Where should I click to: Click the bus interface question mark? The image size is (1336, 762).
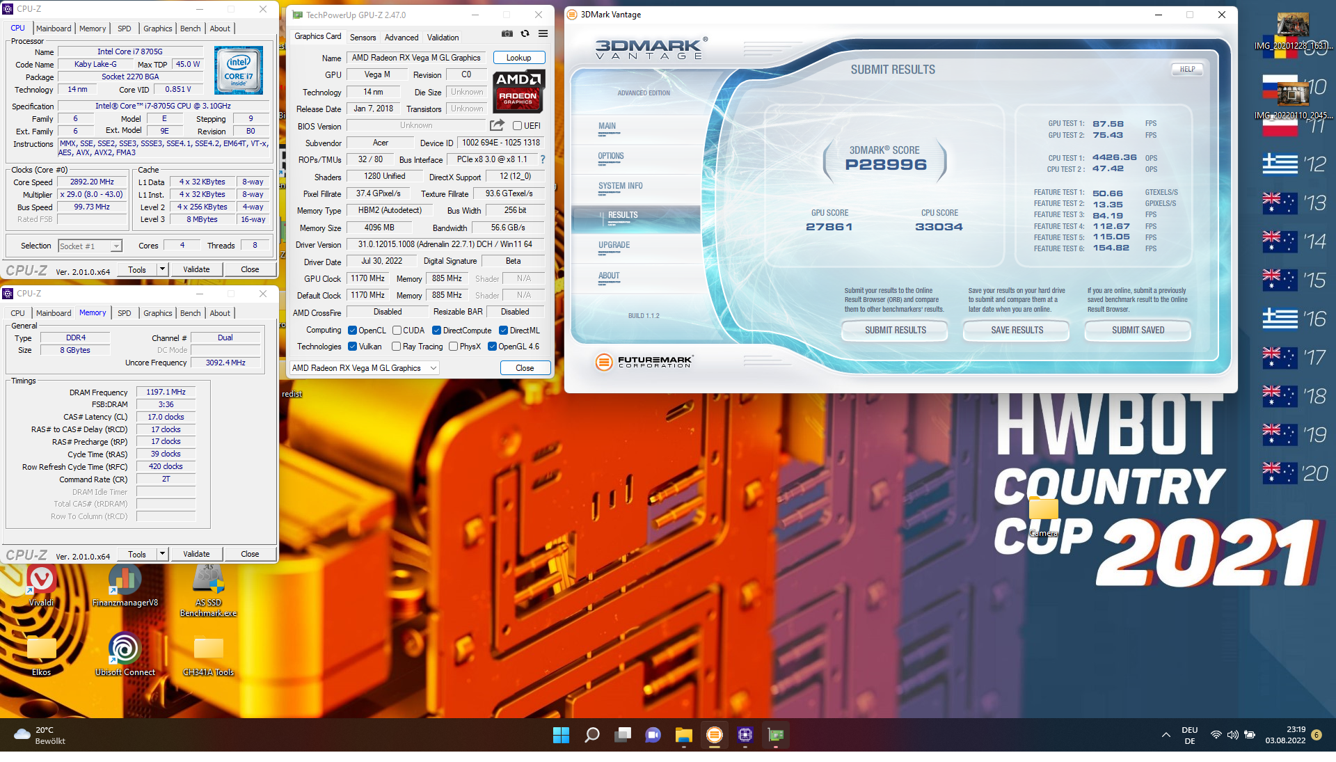[x=543, y=159]
